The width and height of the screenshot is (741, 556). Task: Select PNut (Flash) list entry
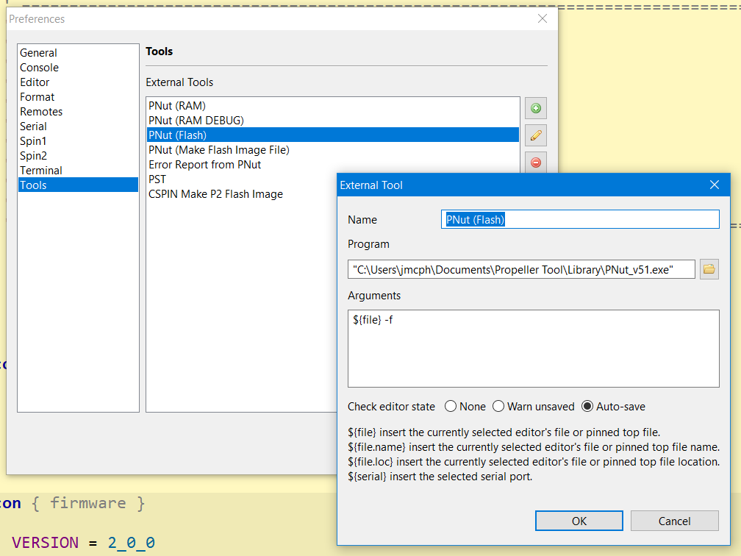333,135
